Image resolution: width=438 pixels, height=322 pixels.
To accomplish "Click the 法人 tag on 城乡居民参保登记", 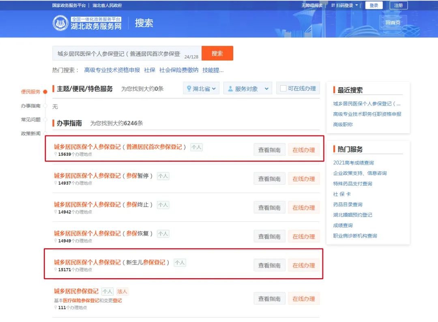I will pos(122,291).
